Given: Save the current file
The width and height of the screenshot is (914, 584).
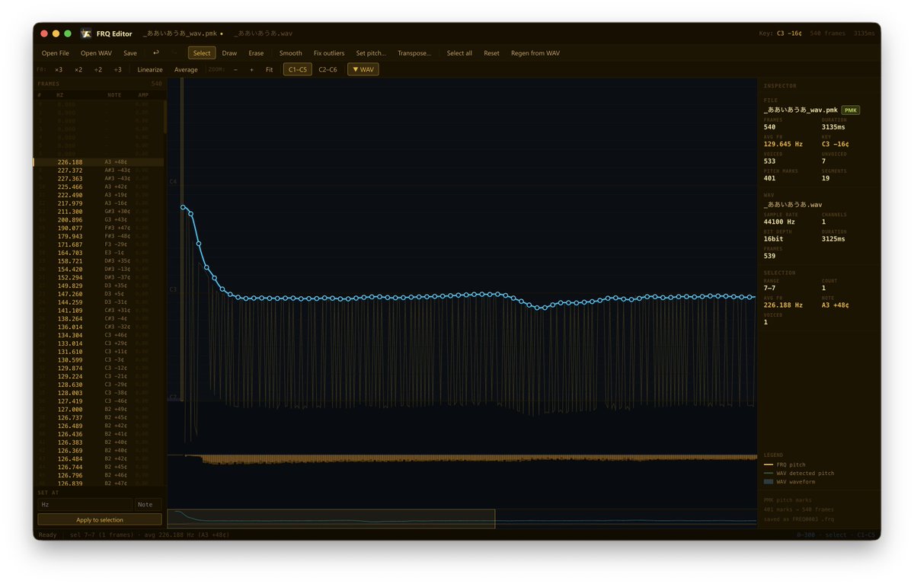Looking at the screenshot, I should coord(130,53).
